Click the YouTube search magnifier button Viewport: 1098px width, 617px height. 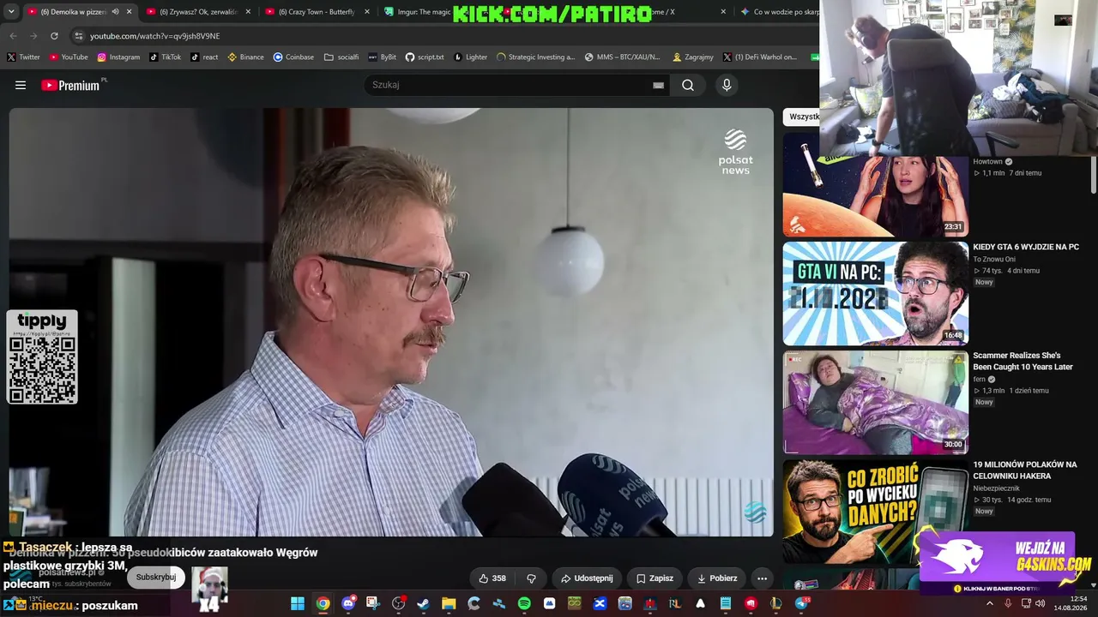tap(688, 85)
